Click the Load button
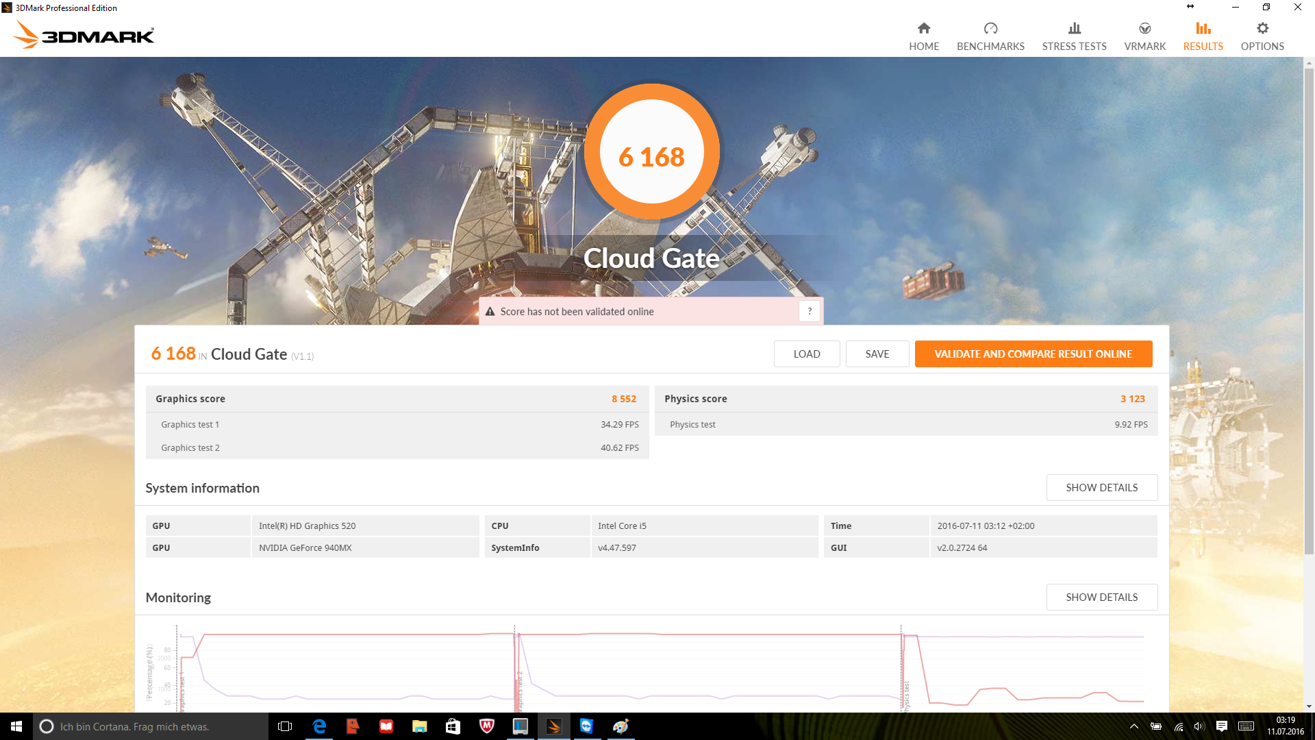Viewport: 1315px width, 740px height. click(806, 354)
